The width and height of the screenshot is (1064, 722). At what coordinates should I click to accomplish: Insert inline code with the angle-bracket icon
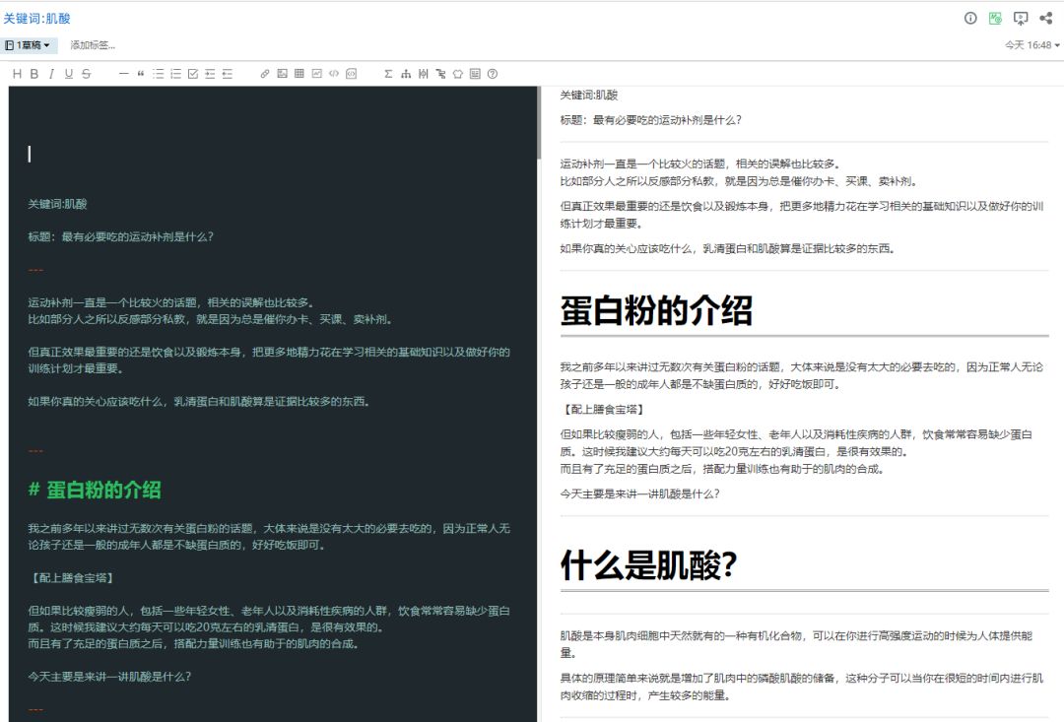334,74
